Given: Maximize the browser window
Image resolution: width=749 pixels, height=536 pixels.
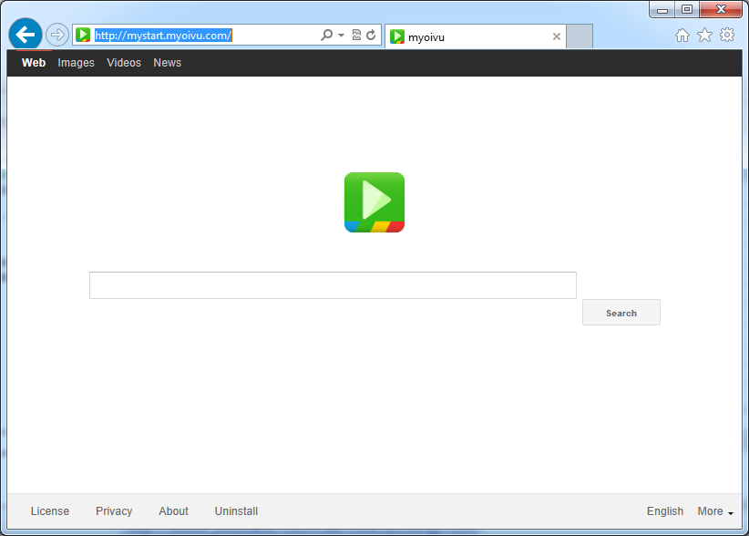Looking at the screenshot, I should pos(687,9).
